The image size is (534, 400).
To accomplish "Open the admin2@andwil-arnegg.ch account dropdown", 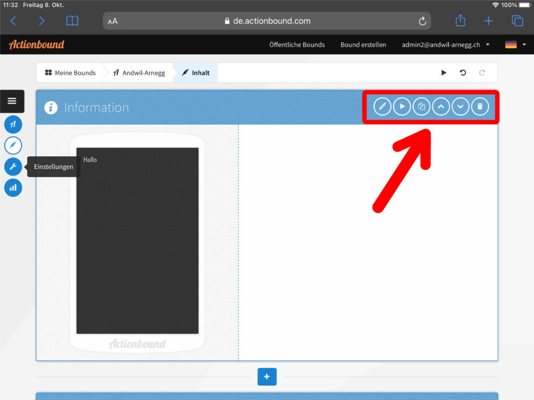I will tap(445, 45).
